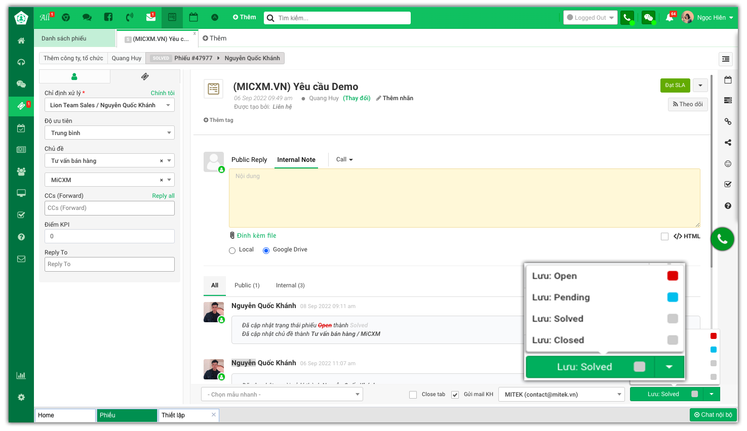
Task: Click the share icon in right sidebar
Action: coord(728,143)
